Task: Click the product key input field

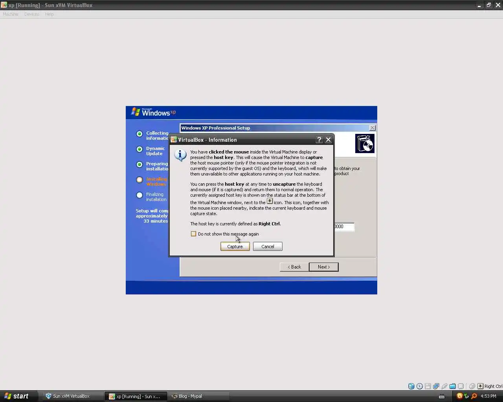Action: (344, 227)
